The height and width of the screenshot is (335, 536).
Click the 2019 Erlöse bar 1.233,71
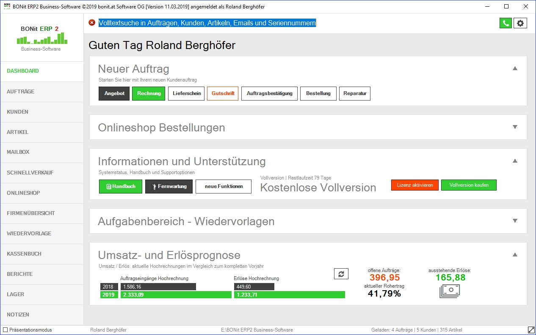(289, 295)
